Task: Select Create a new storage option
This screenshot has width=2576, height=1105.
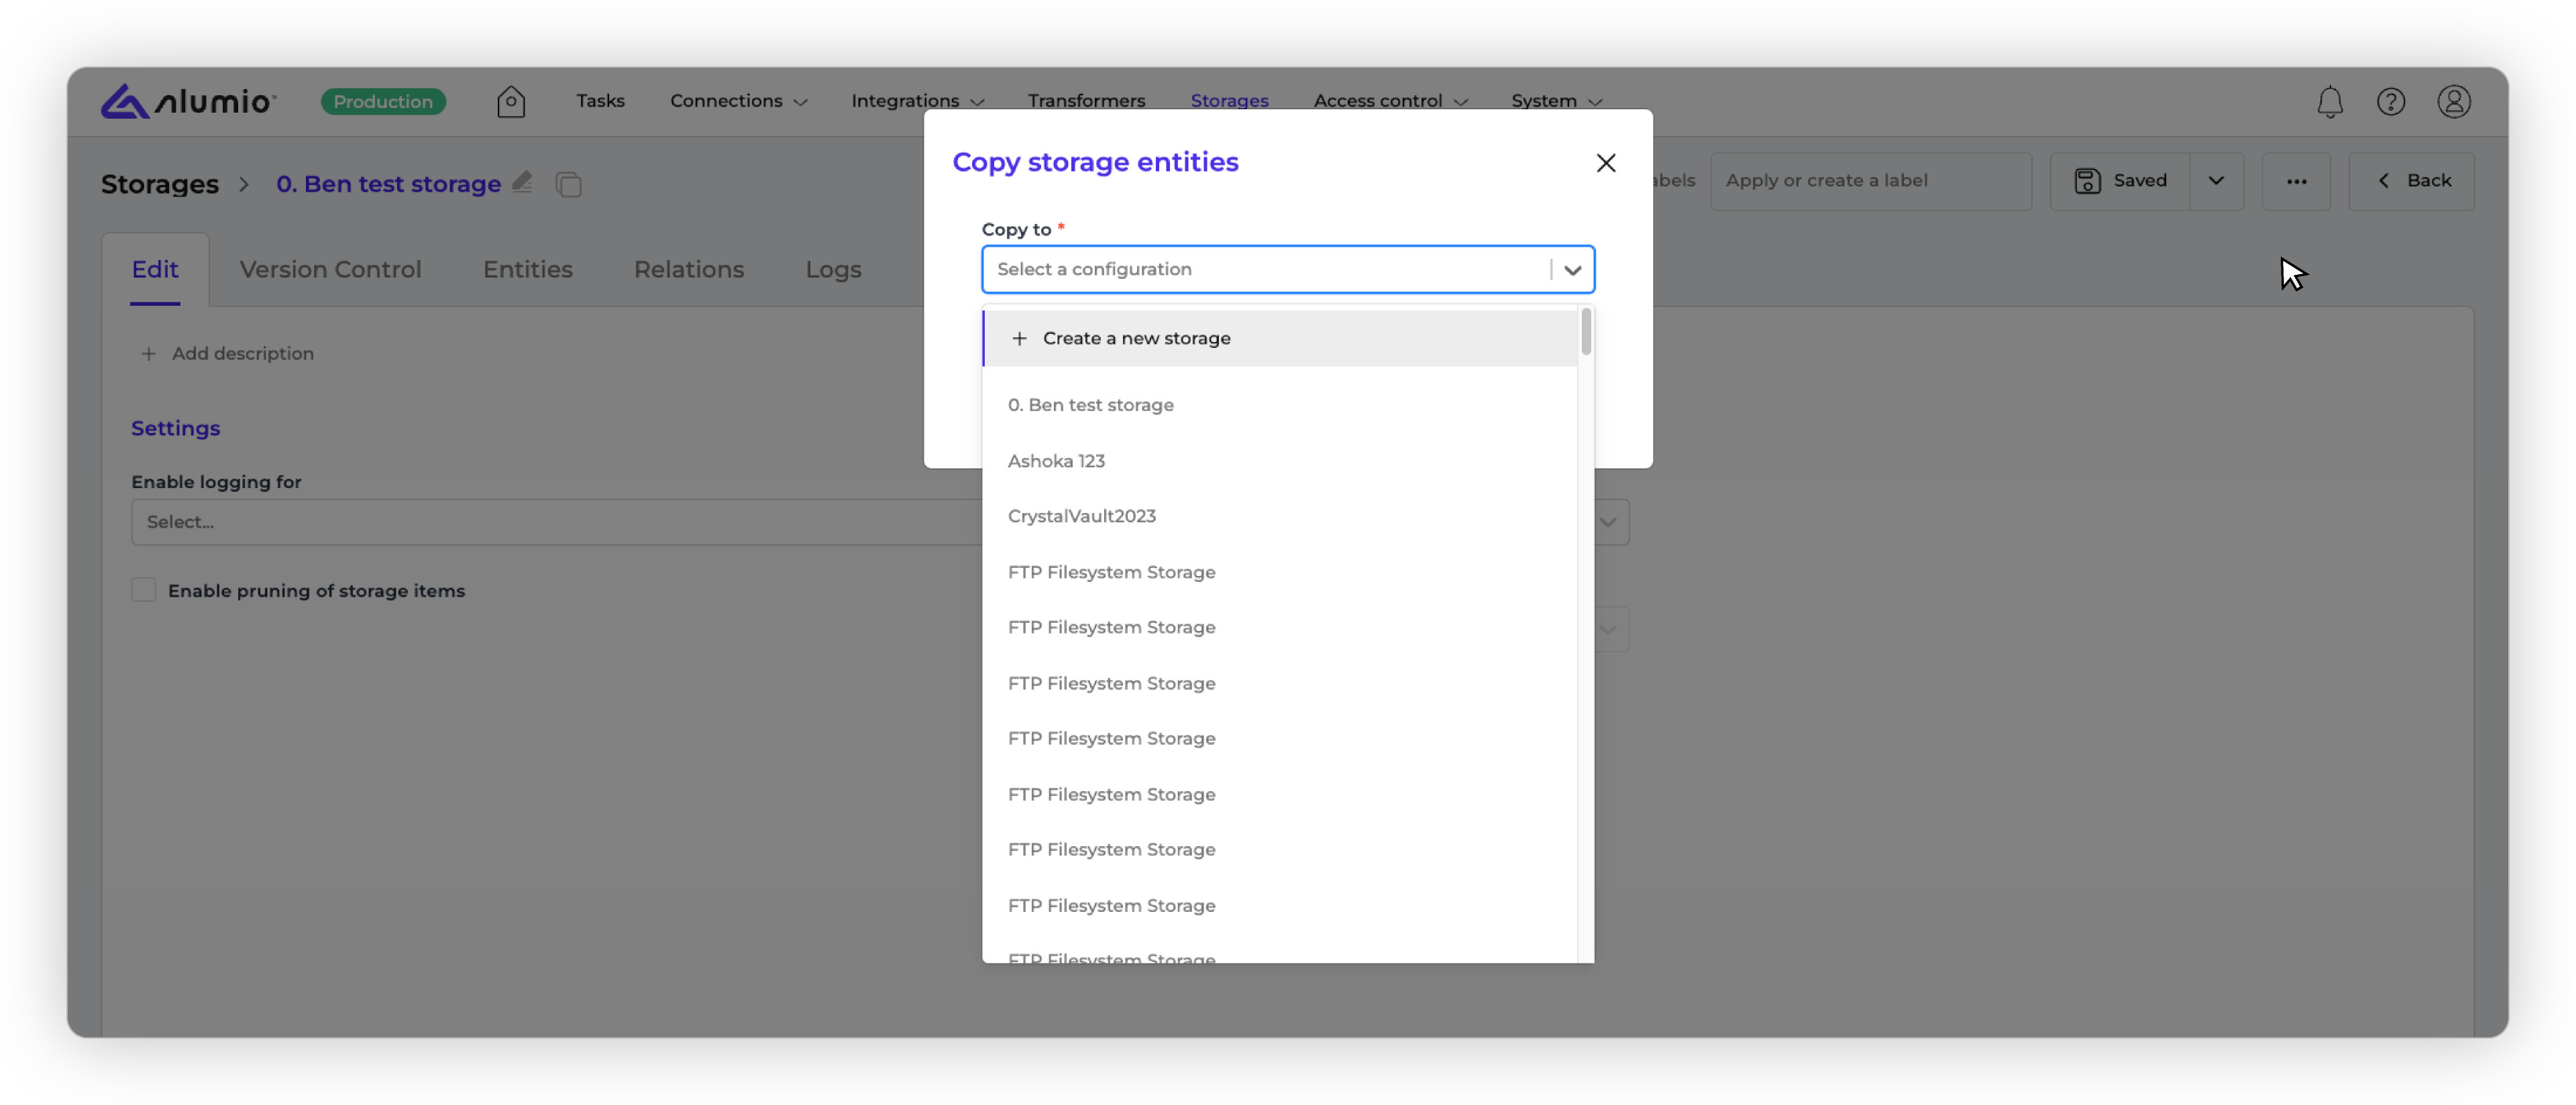Action: pyautogui.click(x=1136, y=338)
